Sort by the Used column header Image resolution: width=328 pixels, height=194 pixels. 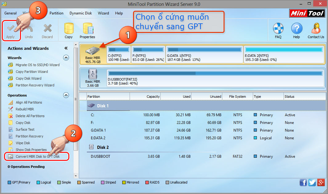(176, 97)
